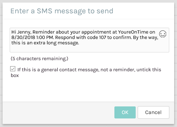Focus the SMS message text area
177x127 pixels.
pyautogui.click(x=89, y=40)
